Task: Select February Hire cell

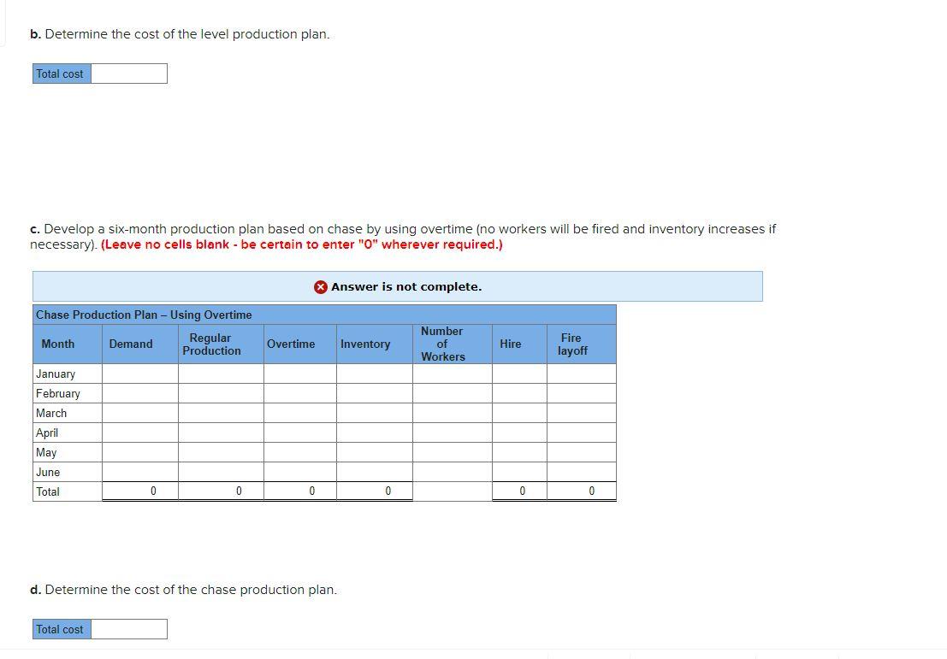Action: (x=519, y=393)
